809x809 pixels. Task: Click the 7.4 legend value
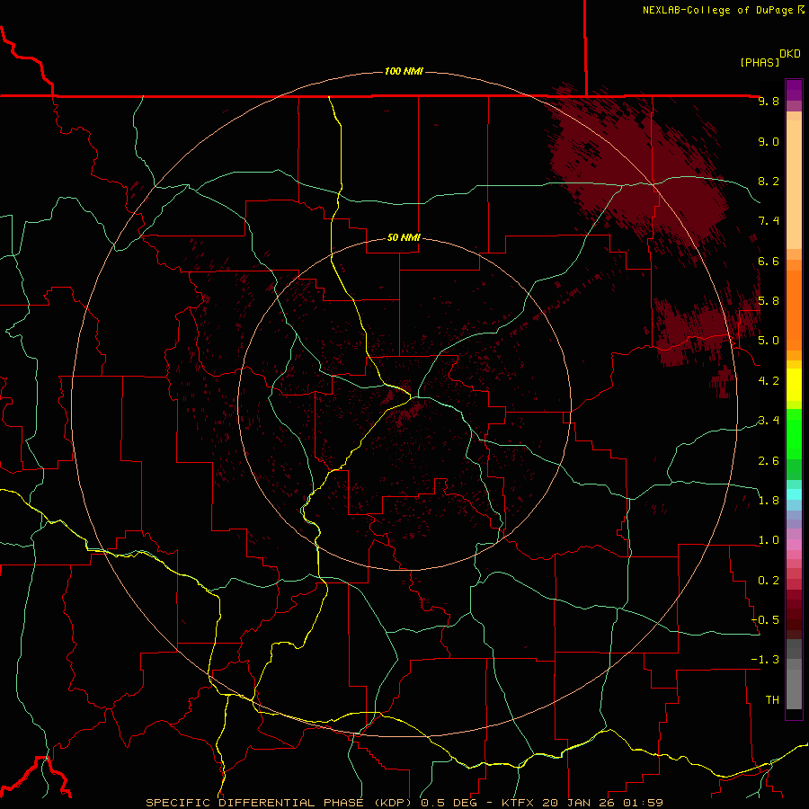(769, 221)
